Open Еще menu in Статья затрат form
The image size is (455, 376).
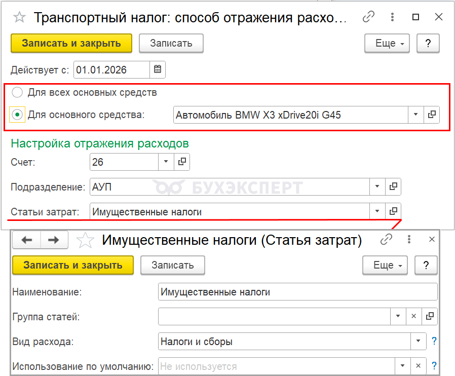385,265
